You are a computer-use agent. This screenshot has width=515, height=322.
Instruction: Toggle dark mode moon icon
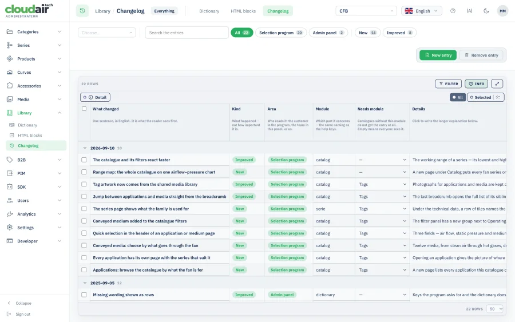click(486, 11)
